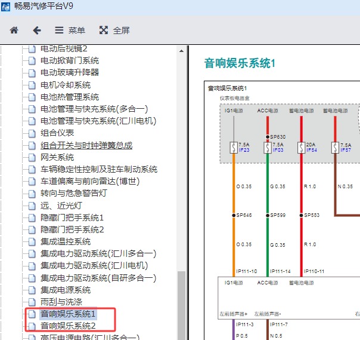The width and height of the screenshot is (360, 340).
Task: Click fuse label IF54 in diagram
Action: pyautogui.click(x=312, y=150)
